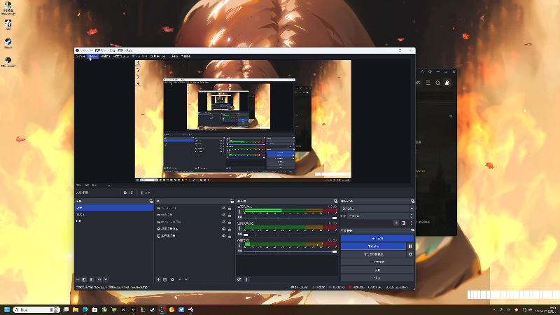Show the first source via its eye icon
560x315 pixels.
click(224, 208)
